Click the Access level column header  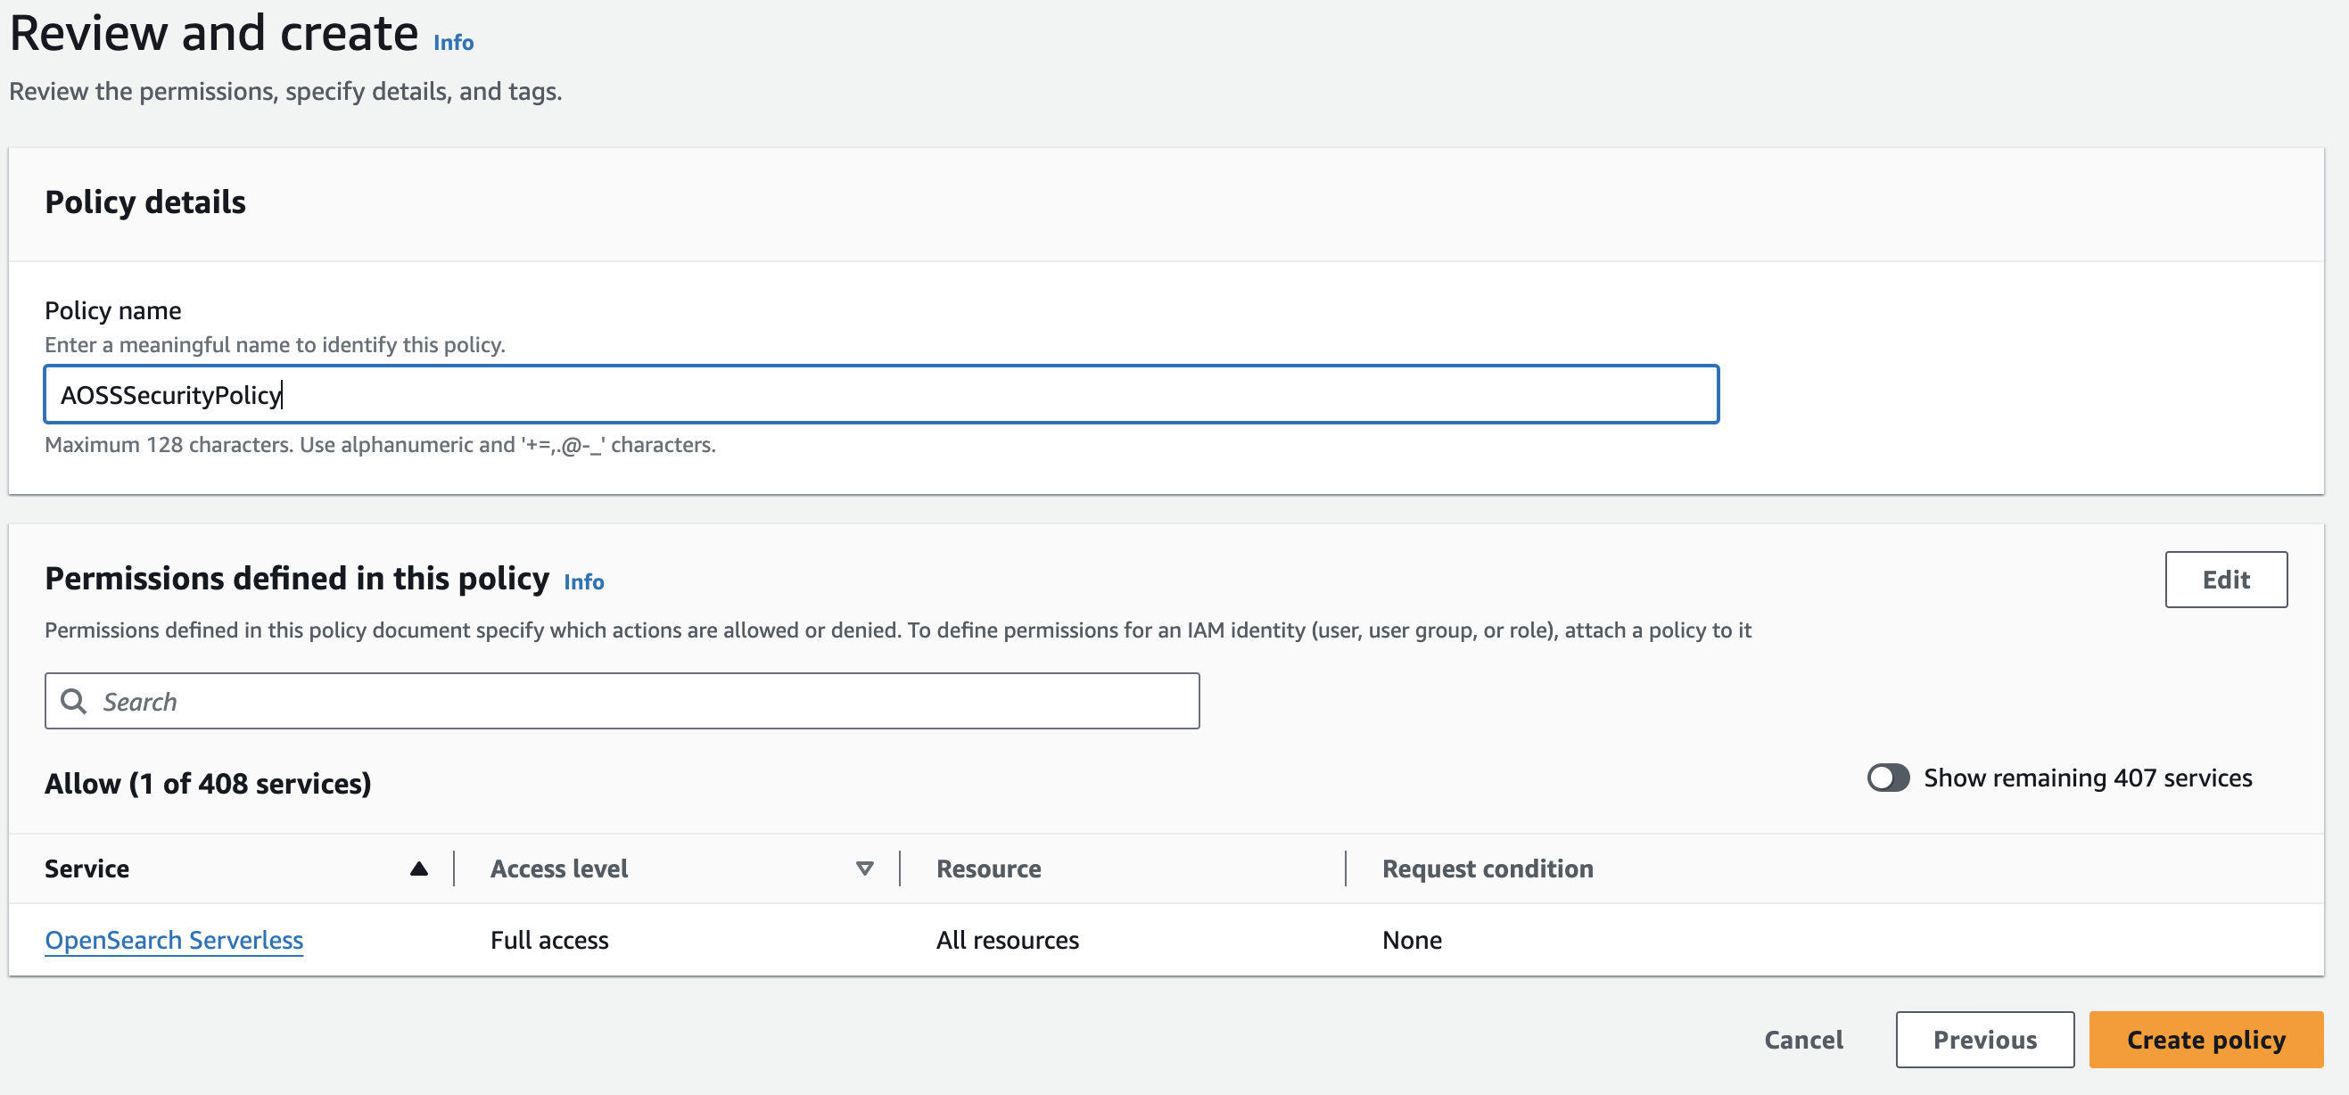click(x=559, y=869)
